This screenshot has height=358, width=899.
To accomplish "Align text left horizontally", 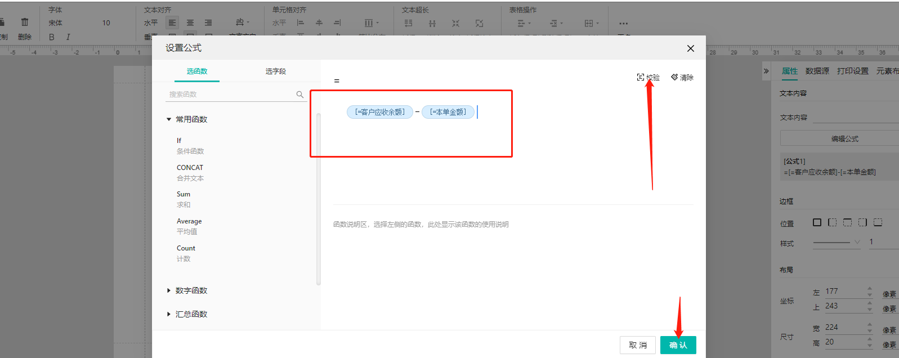I will coord(172,23).
